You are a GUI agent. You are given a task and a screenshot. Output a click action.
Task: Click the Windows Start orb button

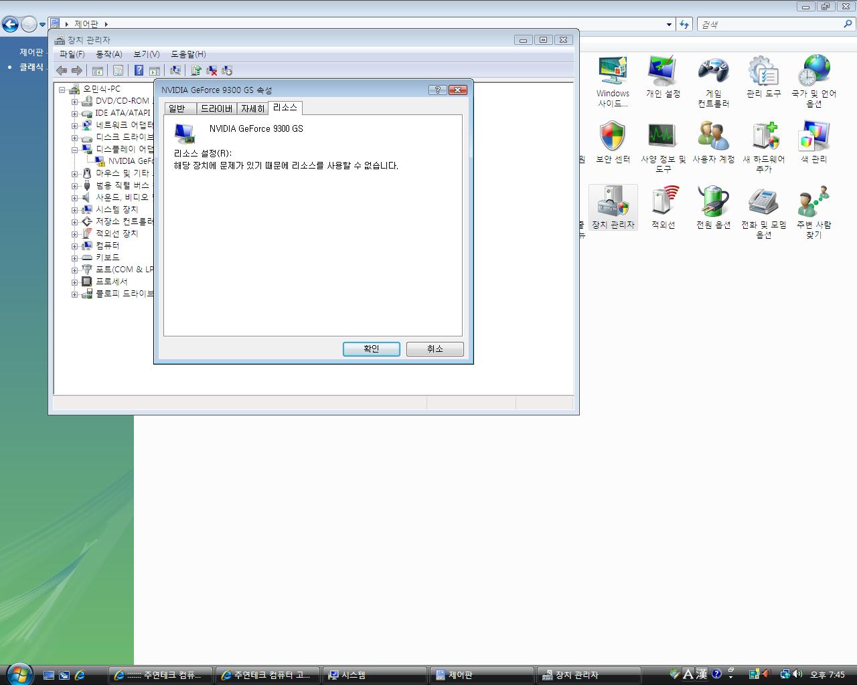(x=19, y=674)
